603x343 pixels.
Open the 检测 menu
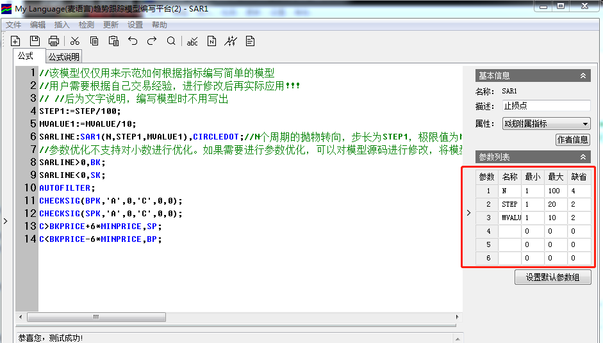[86, 25]
